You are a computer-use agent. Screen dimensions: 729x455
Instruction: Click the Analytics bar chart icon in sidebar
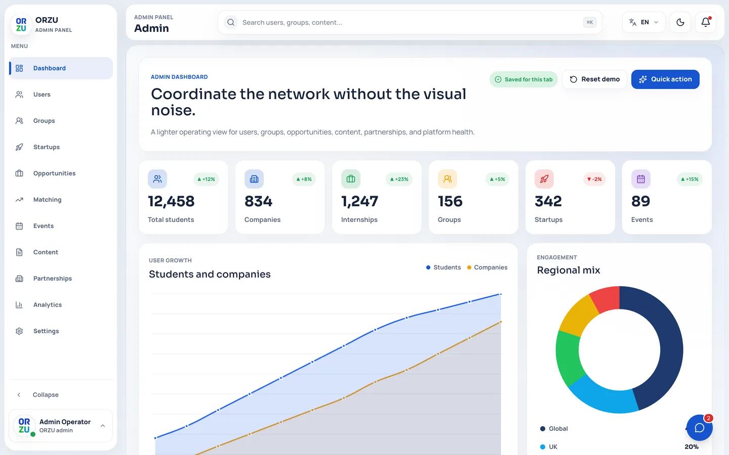pyautogui.click(x=19, y=305)
